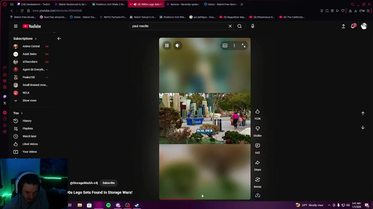Open the @StorageMedia-z4j channel link
The image size is (373, 209).
click(84, 183)
